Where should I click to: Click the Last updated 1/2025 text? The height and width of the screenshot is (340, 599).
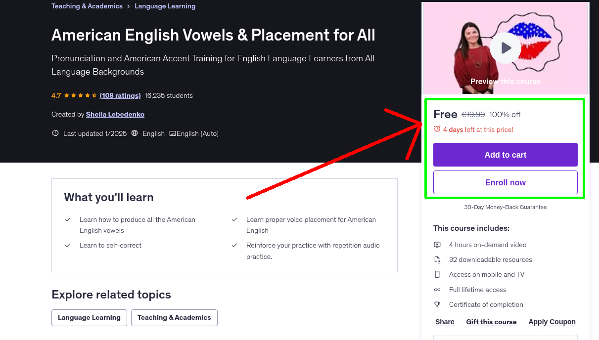[x=95, y=133]
